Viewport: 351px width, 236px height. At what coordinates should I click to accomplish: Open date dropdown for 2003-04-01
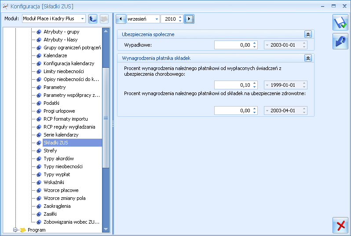pyautogui.click(x=267, y=111)
